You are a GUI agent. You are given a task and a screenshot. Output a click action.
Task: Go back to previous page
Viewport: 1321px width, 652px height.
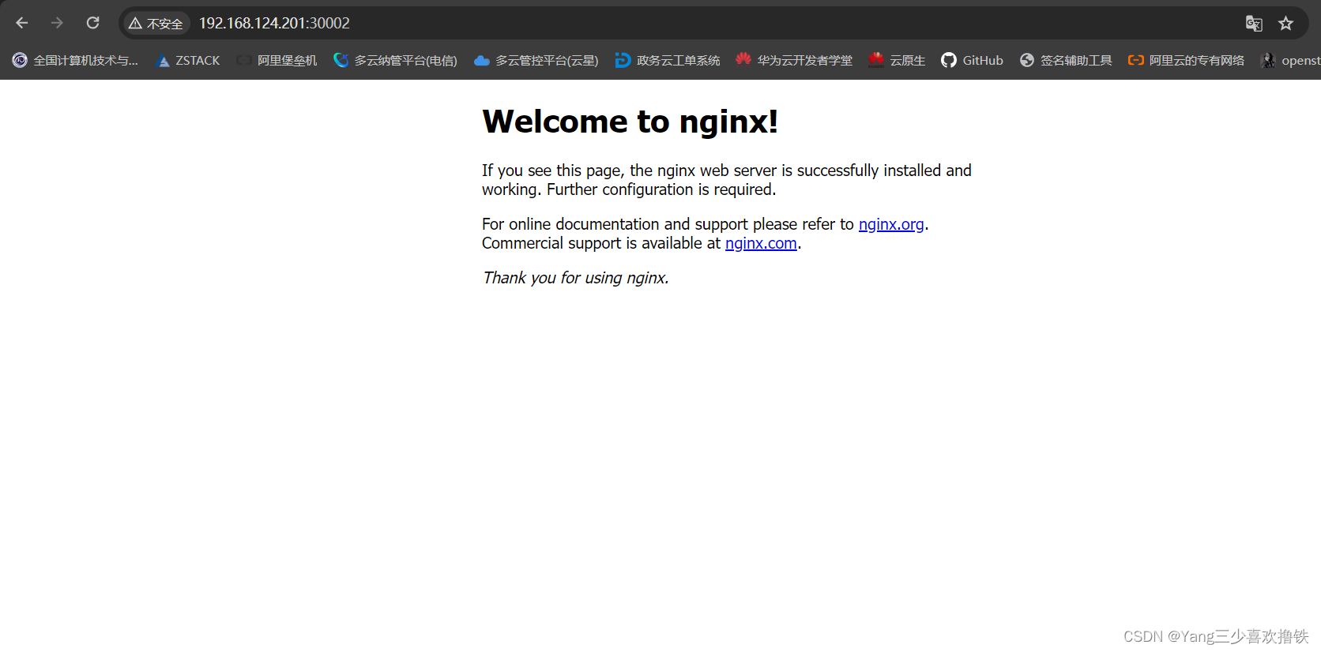(22, 23)
